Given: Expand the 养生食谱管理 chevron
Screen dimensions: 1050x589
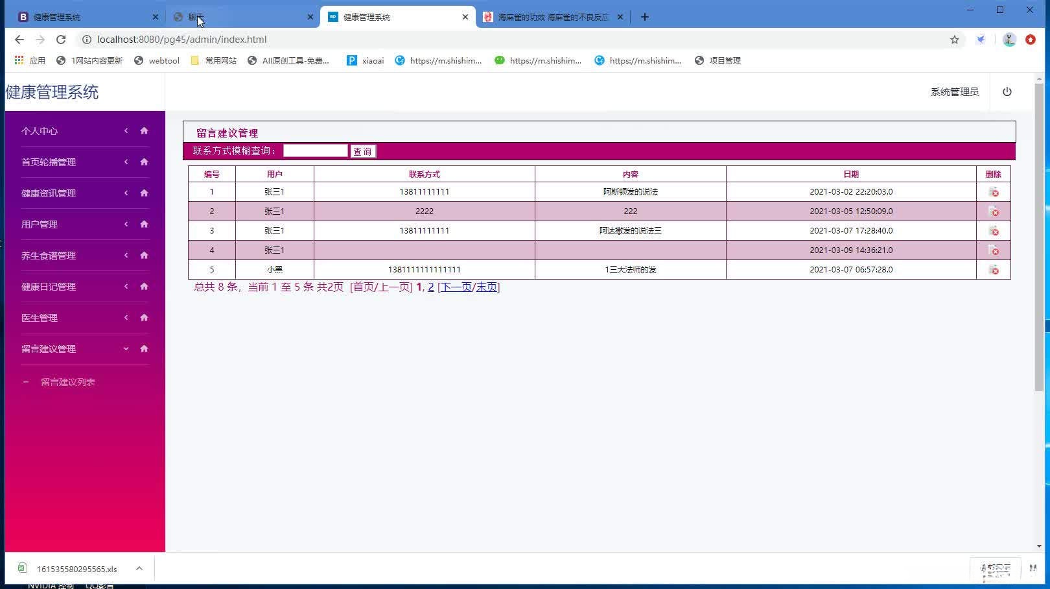Looking at the screenshot, I should click(x=126, y=256).
